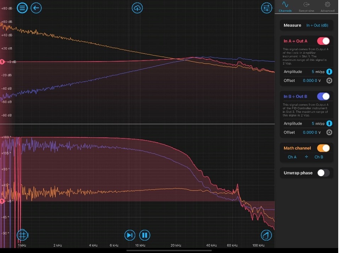Choose the Ch B math operand
Viewport: 340px width, 253px height.
coord(319,157)
